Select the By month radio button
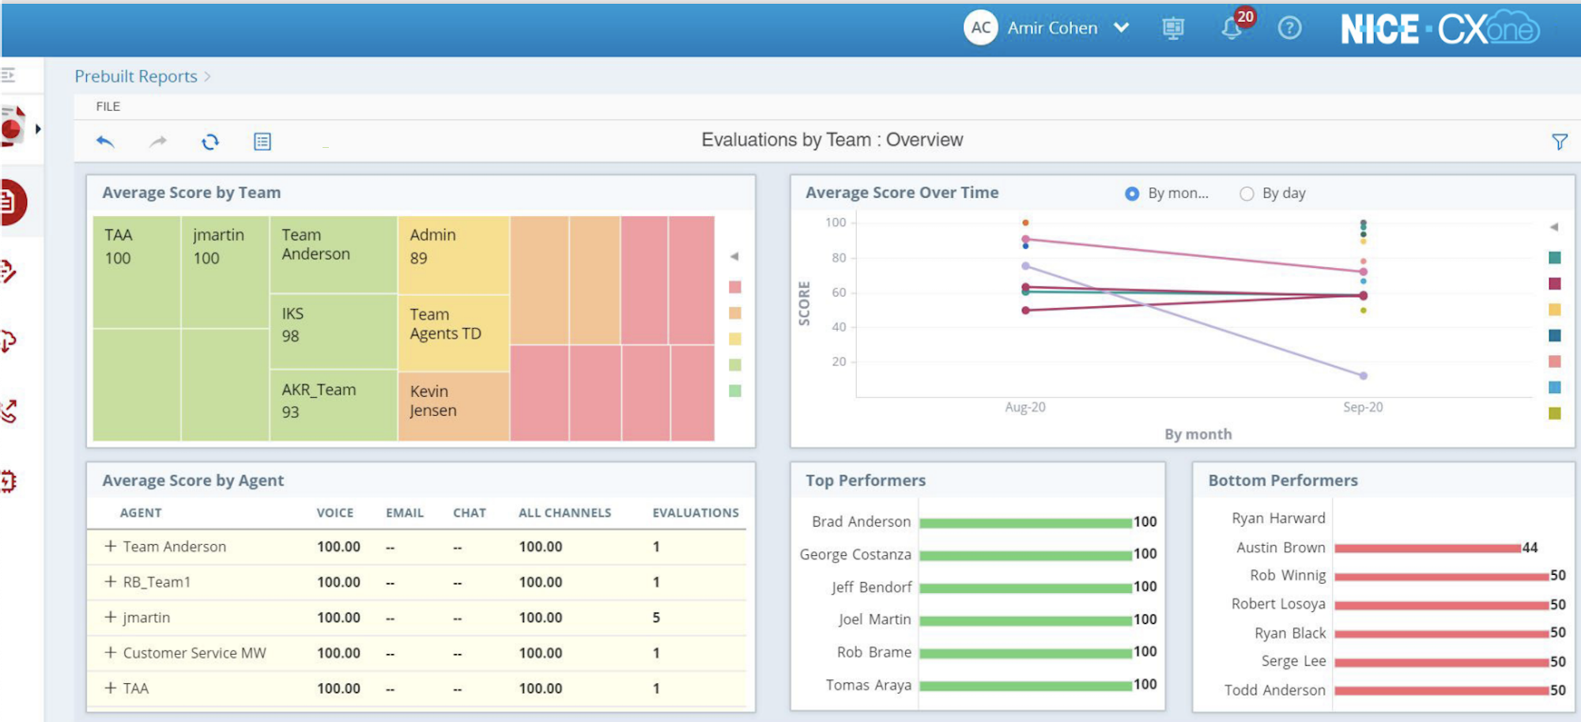Screen dimensions: 1581x722 (1132, 194)
